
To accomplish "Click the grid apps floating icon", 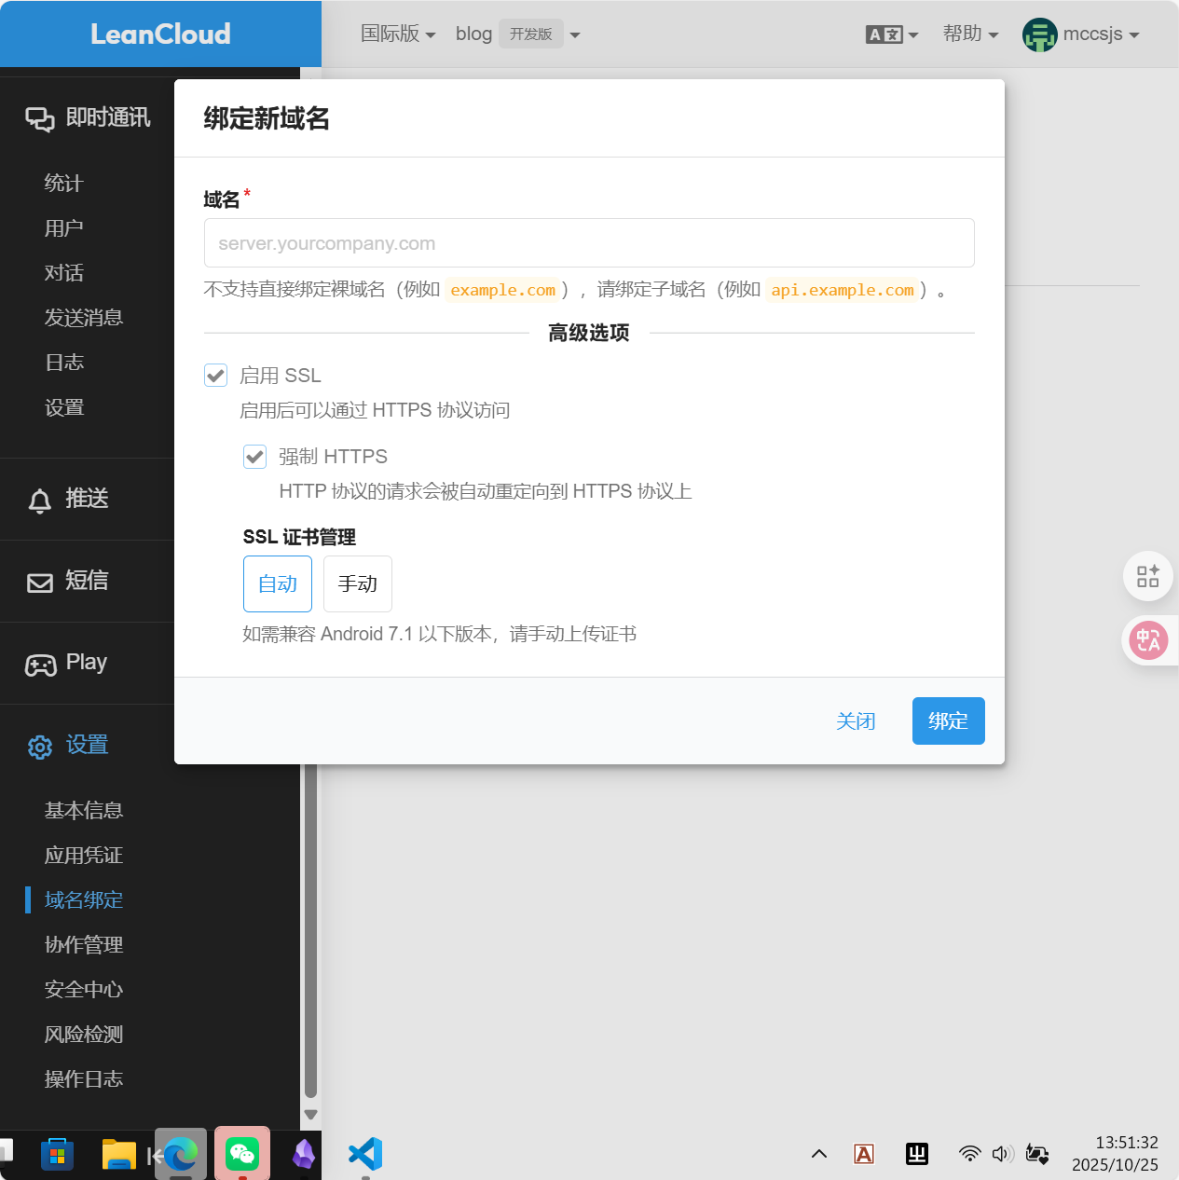I will [x=1148, y=576].
